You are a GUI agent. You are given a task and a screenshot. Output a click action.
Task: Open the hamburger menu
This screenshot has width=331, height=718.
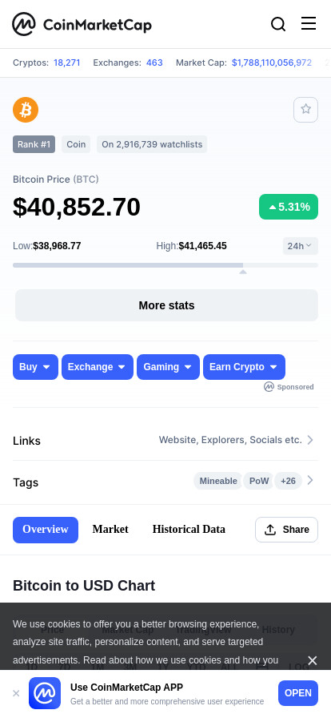(x=309, y=23)
